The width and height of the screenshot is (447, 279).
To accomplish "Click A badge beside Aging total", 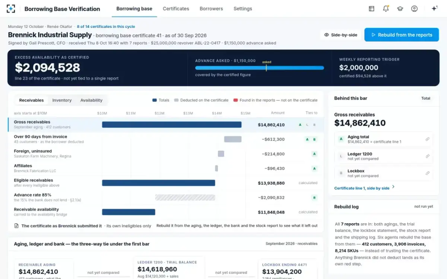I will coord(341,139).
